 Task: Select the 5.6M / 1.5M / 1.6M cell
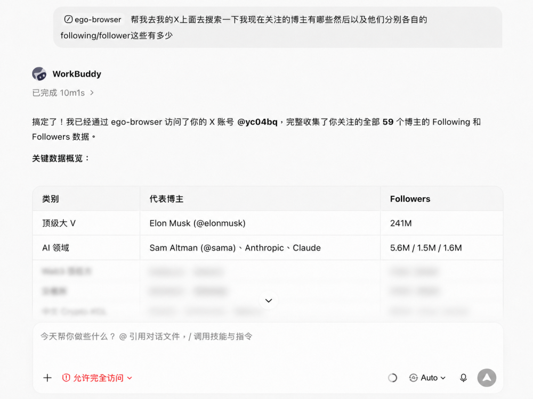[441, 248]
